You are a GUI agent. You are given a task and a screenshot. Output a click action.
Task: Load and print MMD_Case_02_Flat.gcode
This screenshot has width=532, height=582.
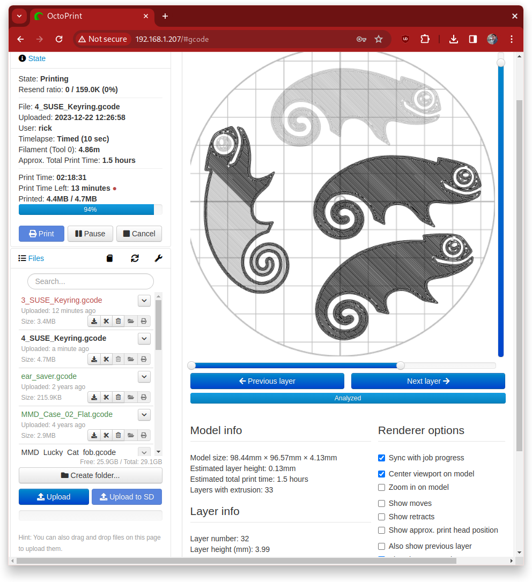click(x=143, y=436)
